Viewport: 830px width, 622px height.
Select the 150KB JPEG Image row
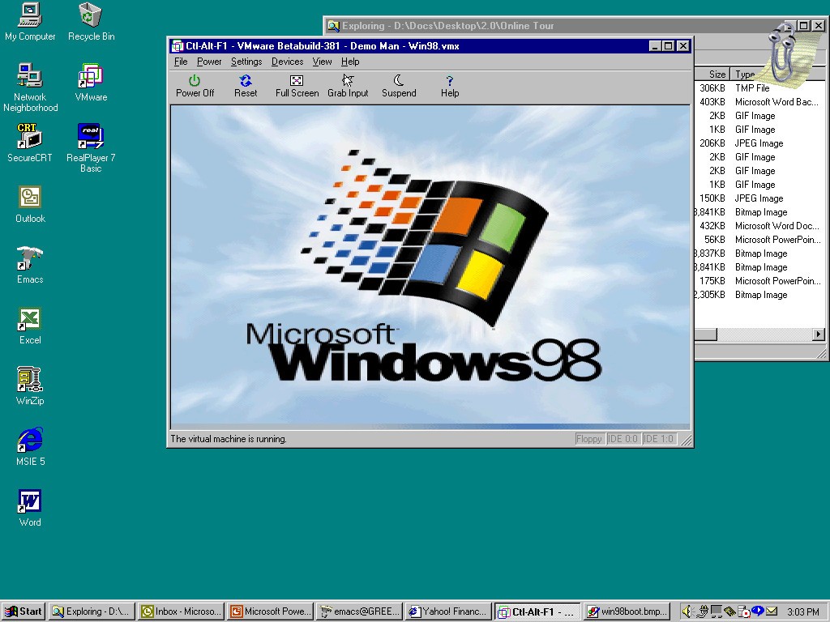tap(759, 198)
